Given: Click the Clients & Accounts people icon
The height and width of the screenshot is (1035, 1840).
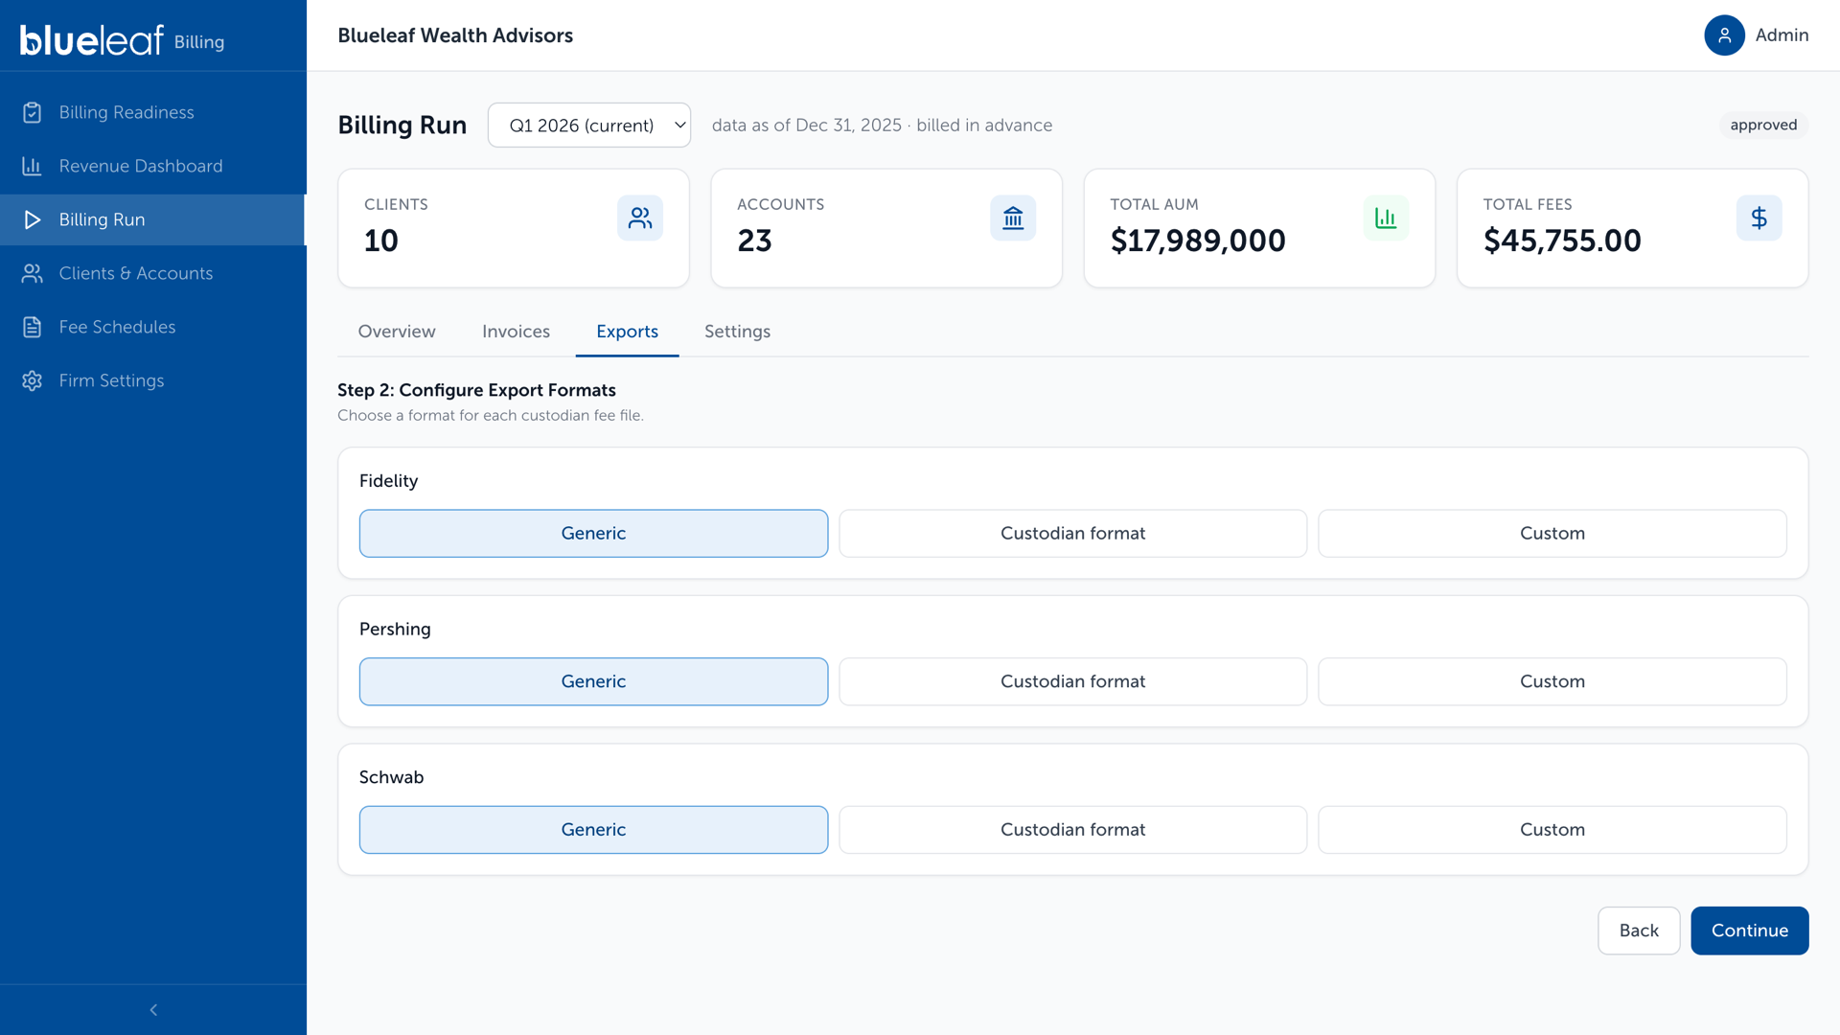Looking at the screenshot, I should [33, 273].
